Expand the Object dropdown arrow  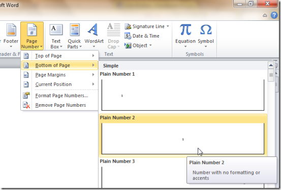[x=150, y=45]
